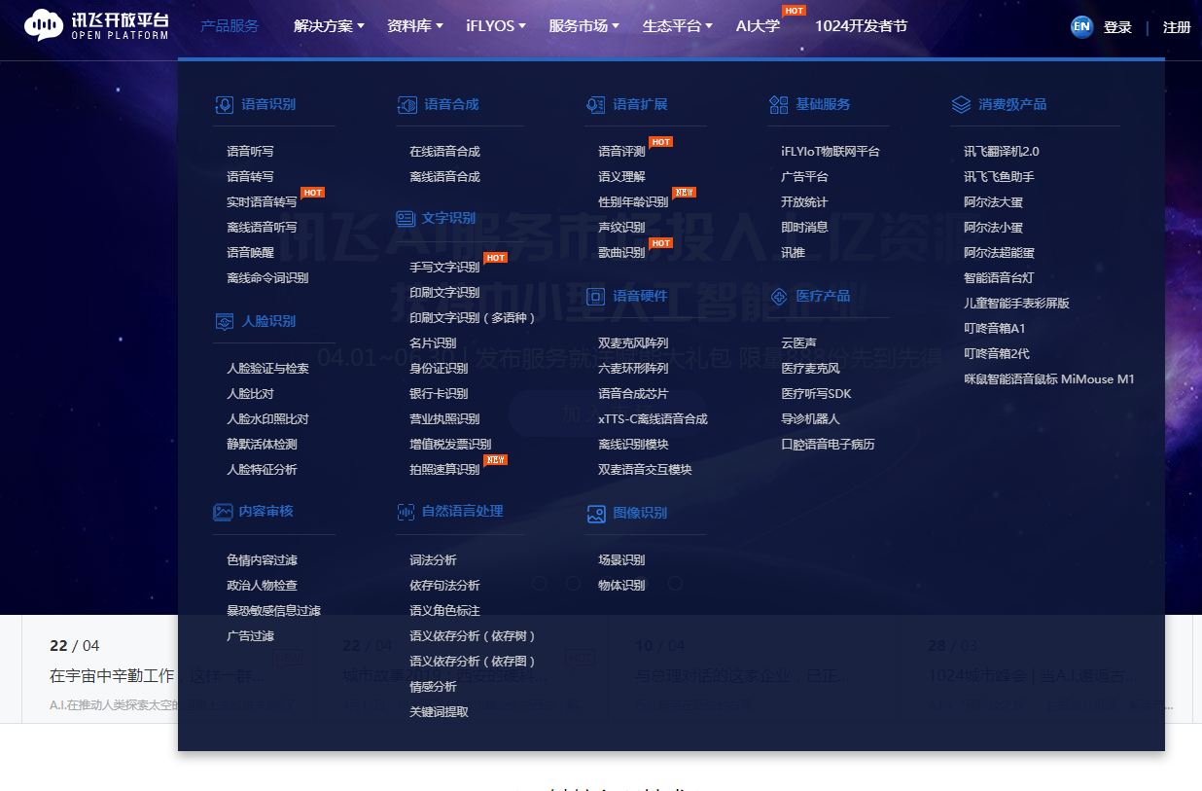Open the 场景识别 product

coord(621,560)
